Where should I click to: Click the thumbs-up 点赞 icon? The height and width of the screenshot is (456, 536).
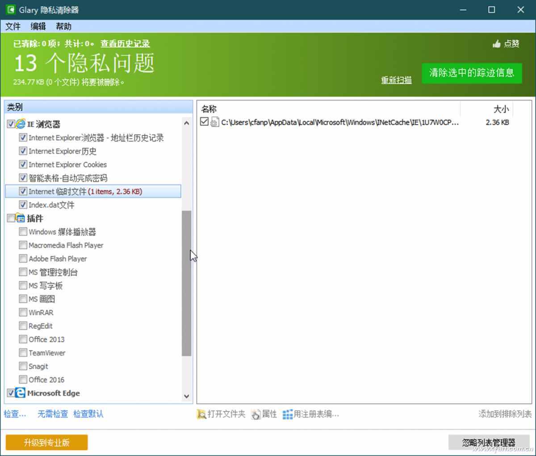496,44
